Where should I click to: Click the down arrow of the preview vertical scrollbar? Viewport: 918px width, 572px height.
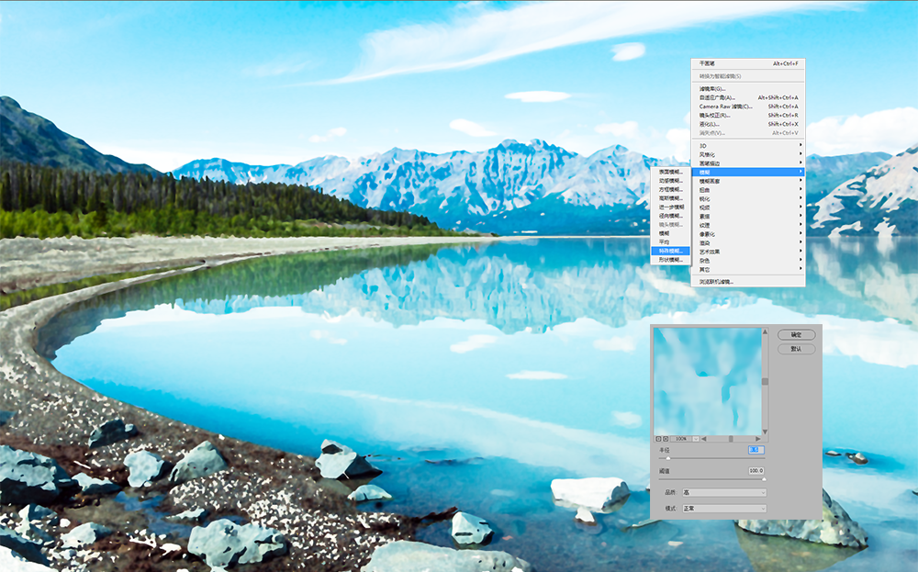[765, 432]
